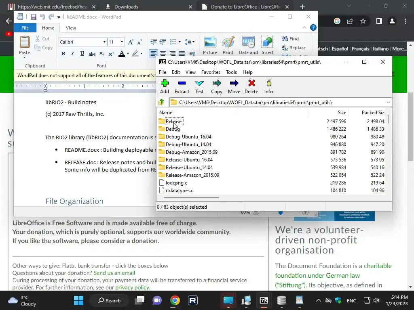Open the 7-Zip Tools menu
This screenshot has width=414, height=310.
[231, 72]
